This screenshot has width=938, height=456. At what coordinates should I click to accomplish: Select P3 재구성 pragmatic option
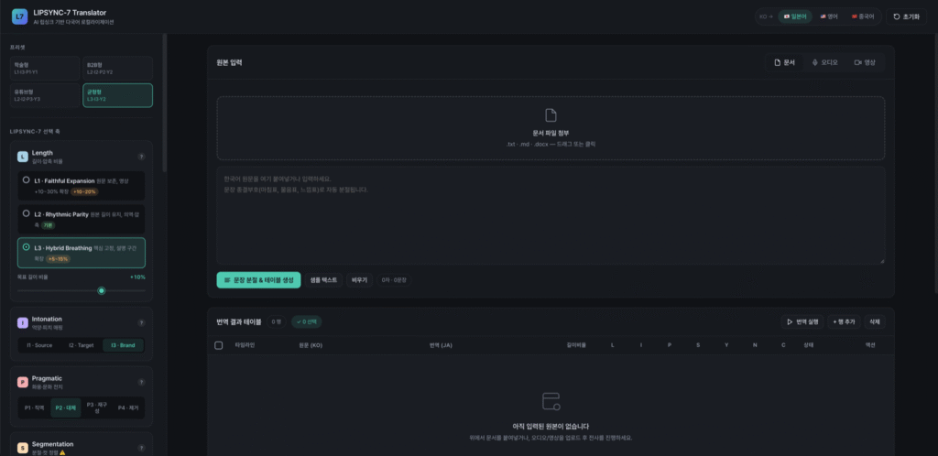pos(97,407)
